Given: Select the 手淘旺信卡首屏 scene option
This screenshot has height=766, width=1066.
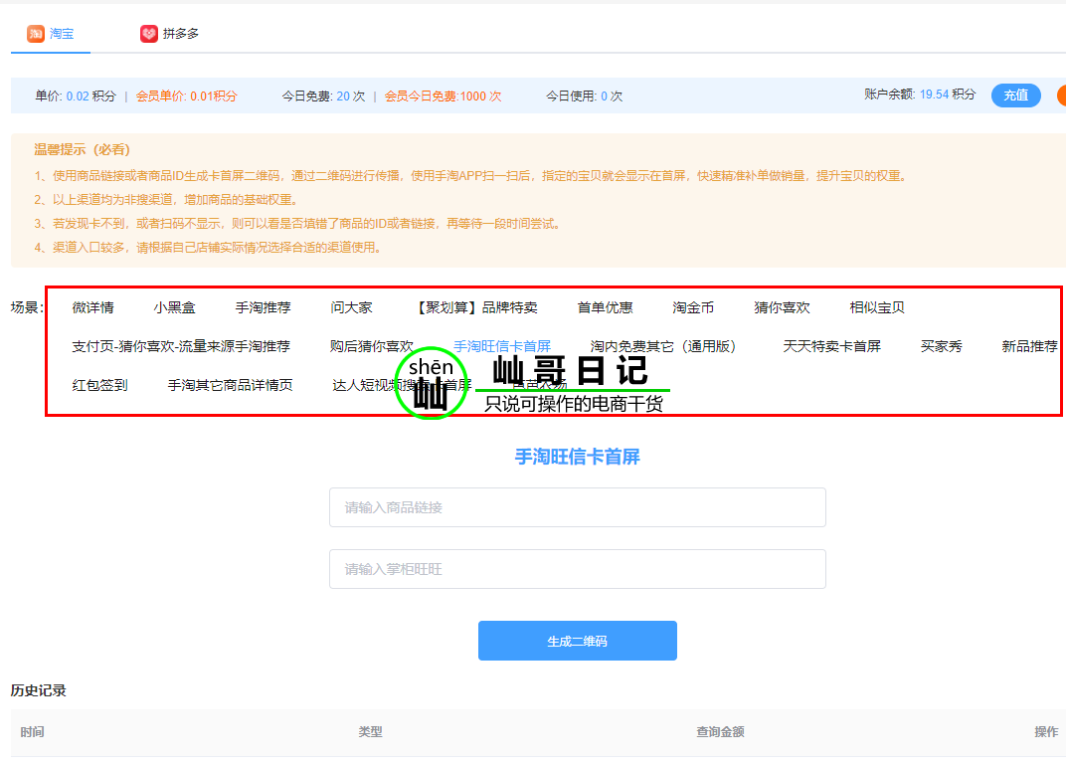Looking at the screenshot, I should (x=502, y=346).
